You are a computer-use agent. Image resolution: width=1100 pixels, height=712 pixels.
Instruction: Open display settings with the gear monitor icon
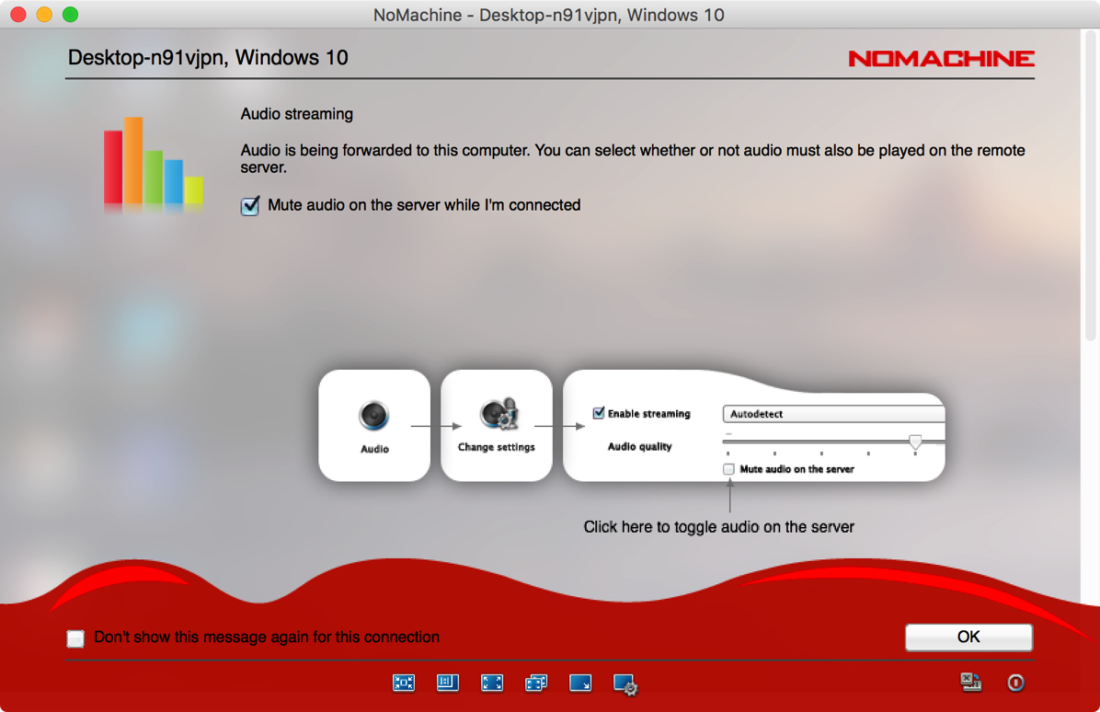pyautogui.click(x=625, y=683)
